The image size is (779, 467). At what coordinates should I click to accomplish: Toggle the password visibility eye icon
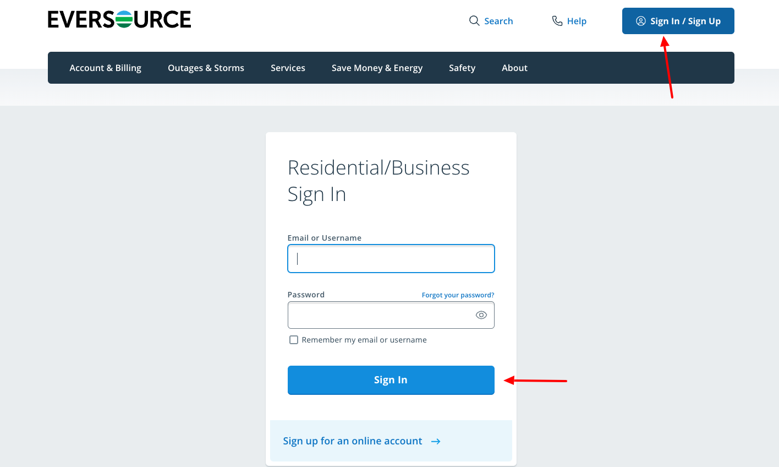(481, 314)
